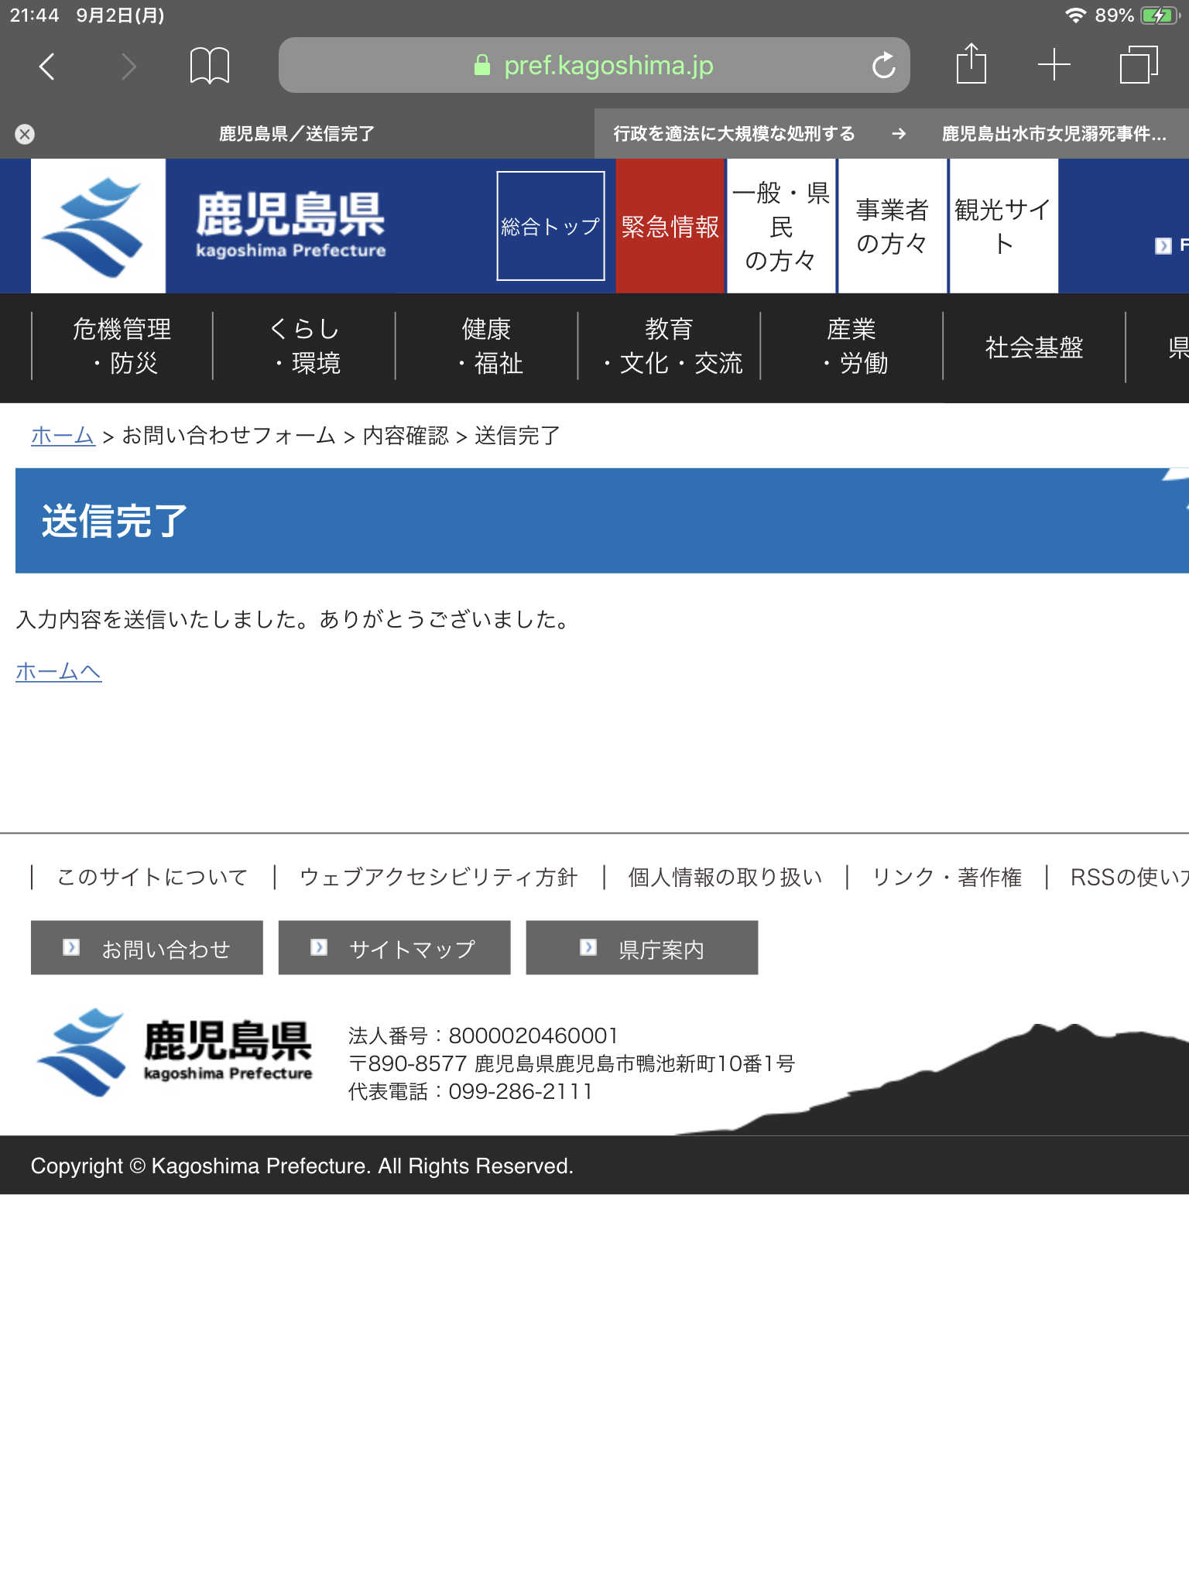This screenshot has height=1585, width=1189.
Task: Open the 総合トップ button
Action: pyautogui.click(x=550, y=226)
